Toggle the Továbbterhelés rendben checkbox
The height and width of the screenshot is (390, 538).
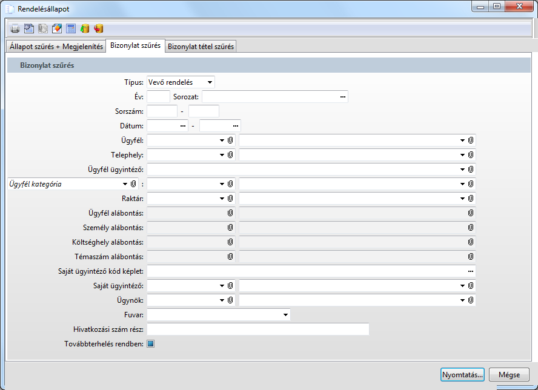151,344
